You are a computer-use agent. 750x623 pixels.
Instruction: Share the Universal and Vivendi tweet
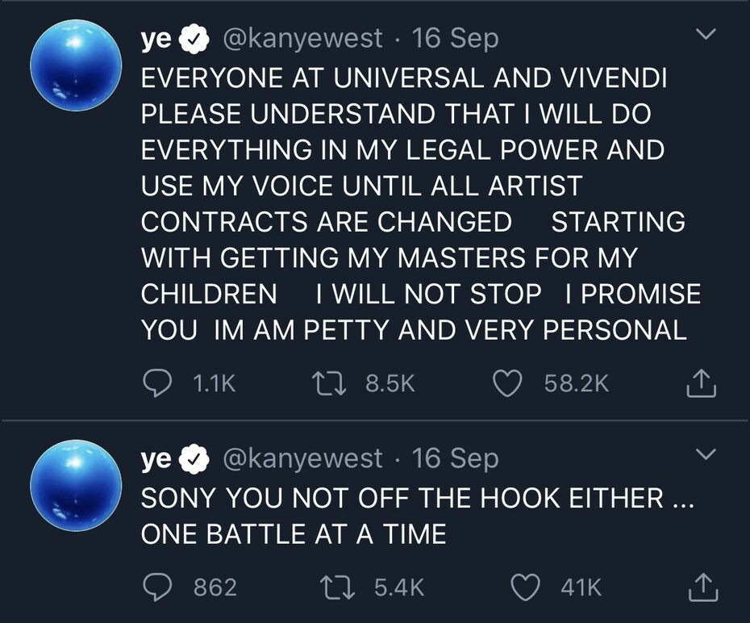(x=701, y=385)
